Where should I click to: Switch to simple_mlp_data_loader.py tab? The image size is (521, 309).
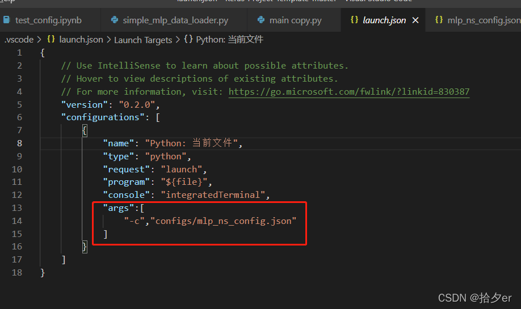pos(174,20)
